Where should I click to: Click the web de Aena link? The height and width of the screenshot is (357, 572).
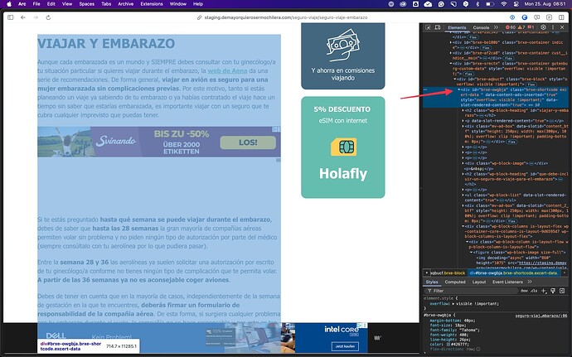point(228,70)
